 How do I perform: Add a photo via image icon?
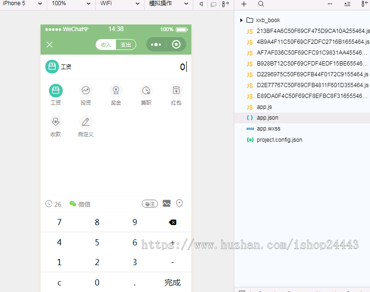point(166,203)
